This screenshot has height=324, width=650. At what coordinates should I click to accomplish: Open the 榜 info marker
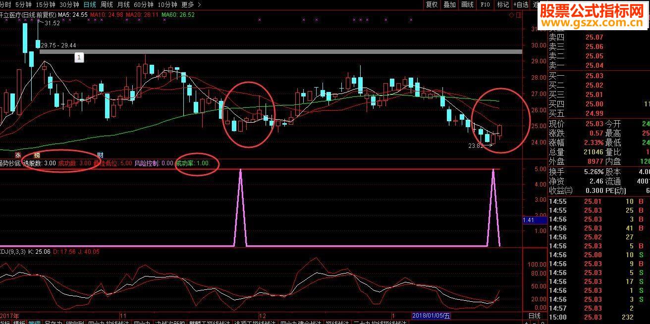click(37, 155)
